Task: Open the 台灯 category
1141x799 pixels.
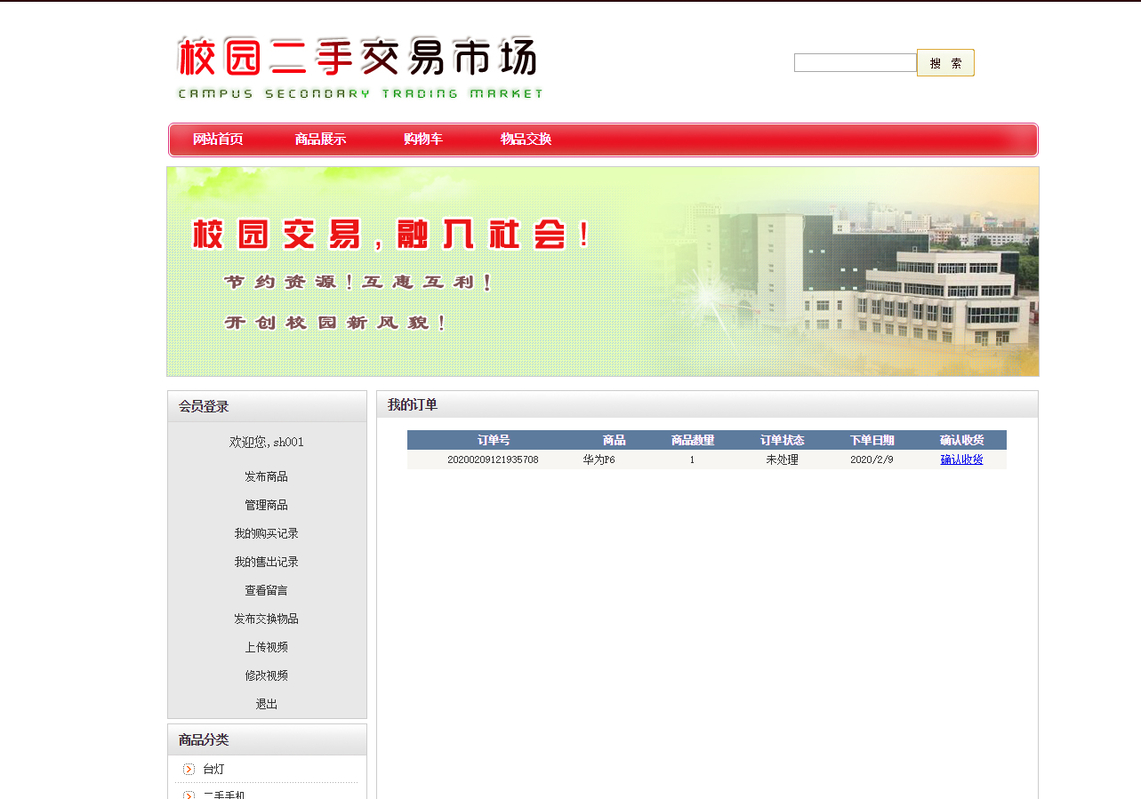Action: [x=213, y=769]
